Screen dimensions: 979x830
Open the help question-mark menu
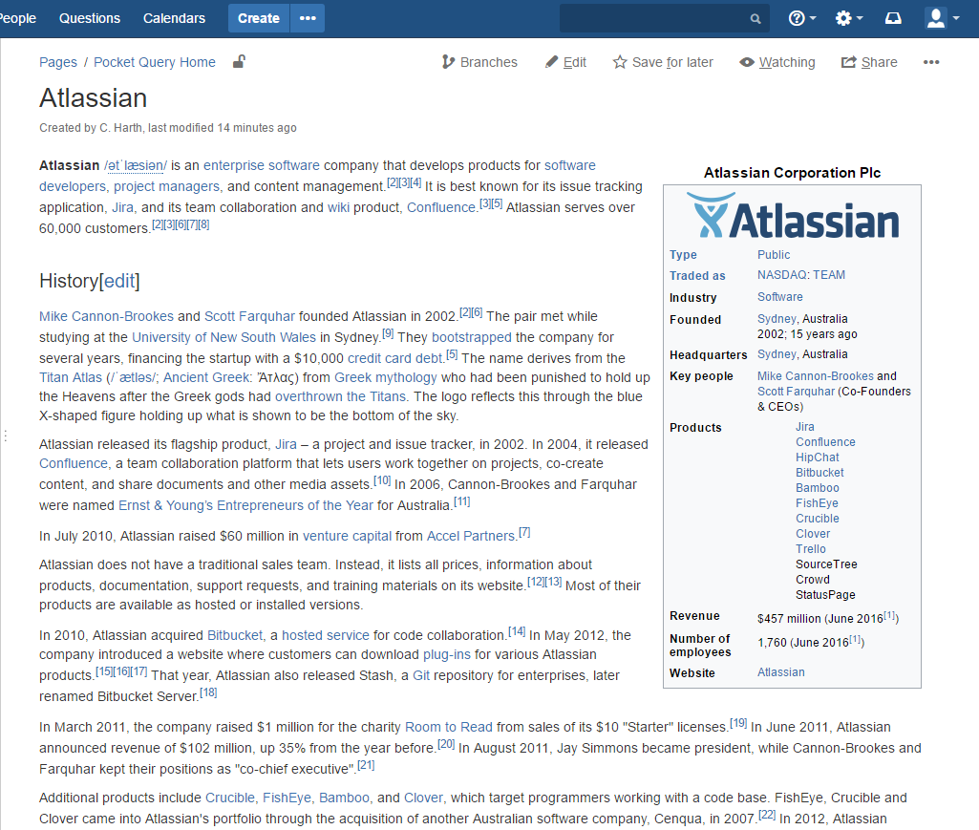[x=801, y=18]
